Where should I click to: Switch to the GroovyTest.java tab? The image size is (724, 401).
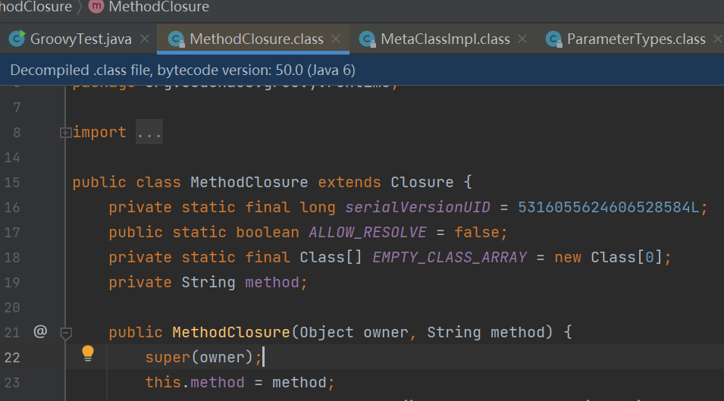pyautogui.click(x=80, y=39)
